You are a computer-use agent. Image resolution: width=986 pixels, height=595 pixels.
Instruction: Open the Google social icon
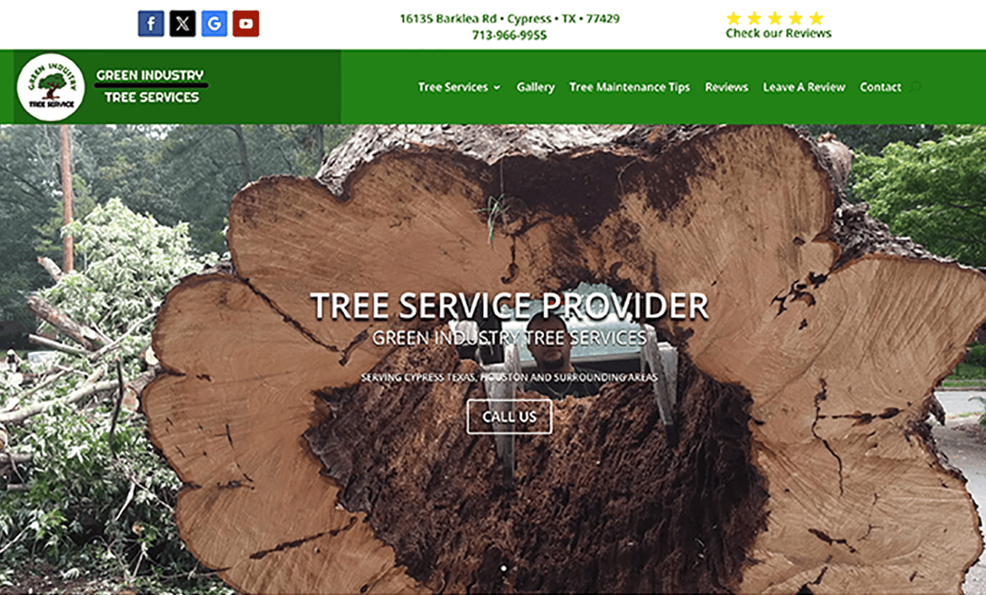214,24
